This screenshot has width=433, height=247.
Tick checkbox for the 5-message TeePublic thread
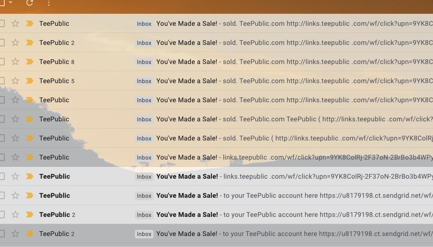2,81
